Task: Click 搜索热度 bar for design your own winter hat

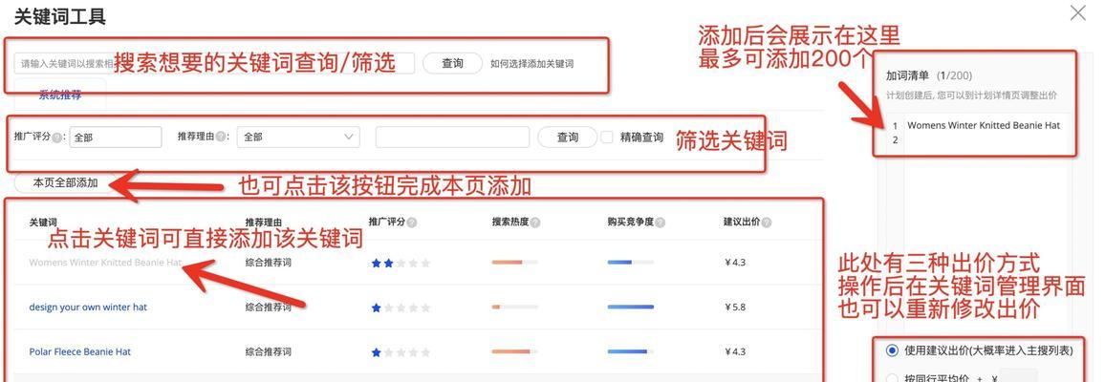Action: pos(514,307)
